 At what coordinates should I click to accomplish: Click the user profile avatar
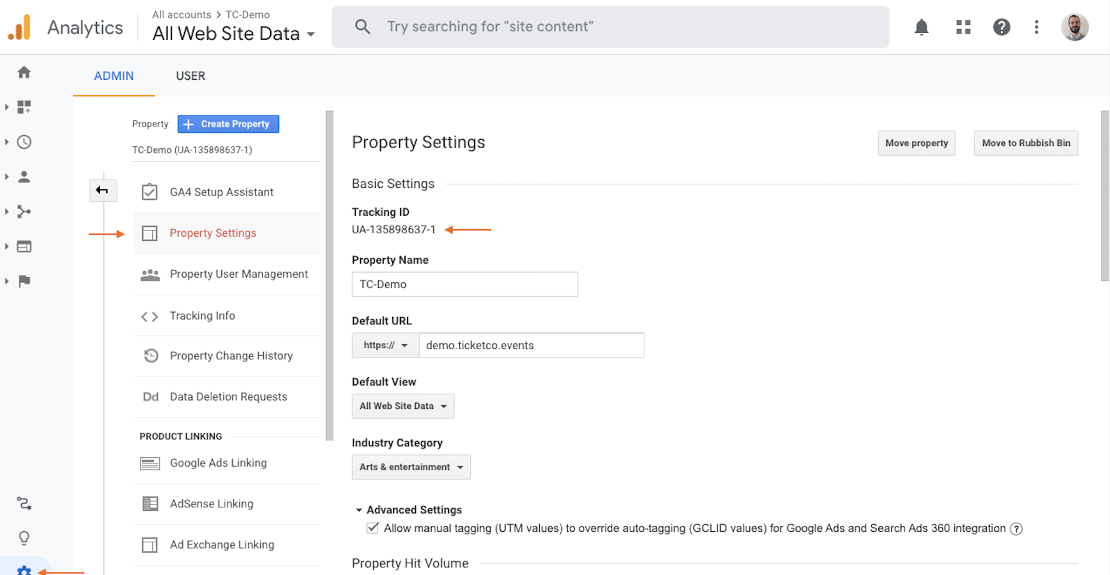(x=1074, y=27)
